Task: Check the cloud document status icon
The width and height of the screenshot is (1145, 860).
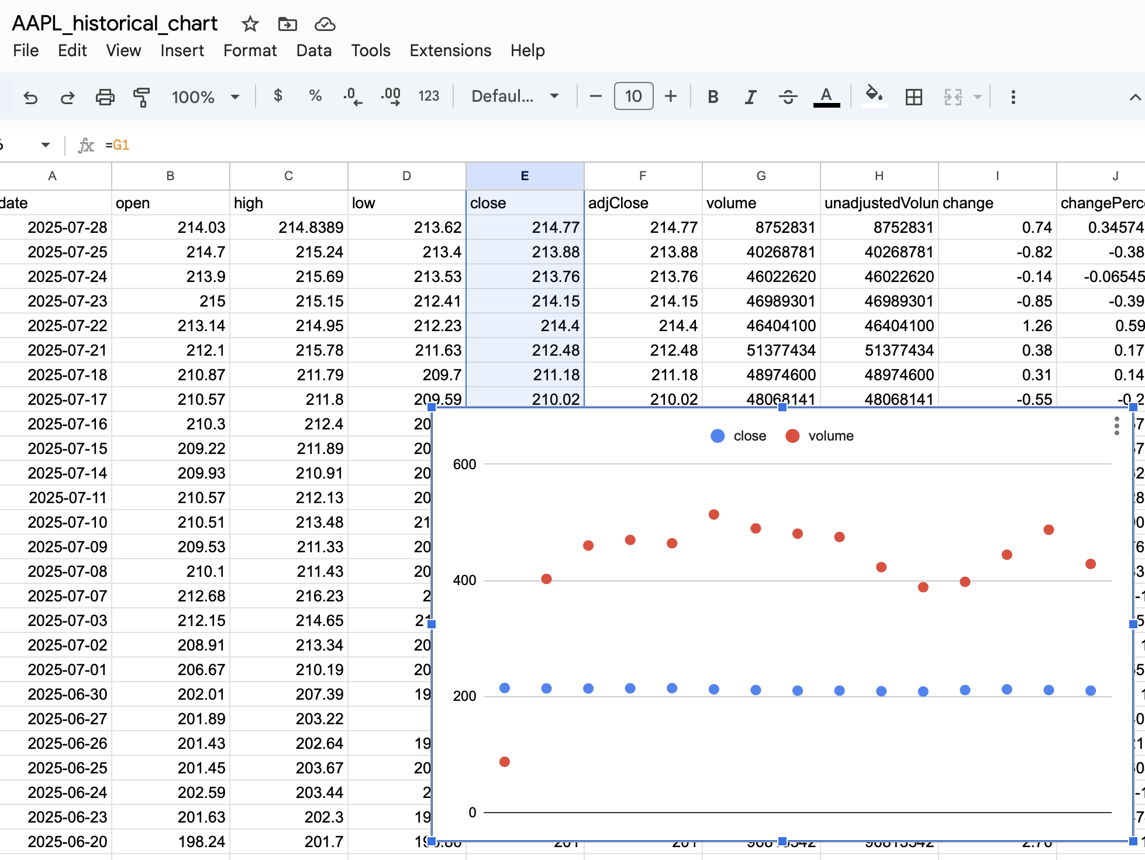Action: pos(325,24)
